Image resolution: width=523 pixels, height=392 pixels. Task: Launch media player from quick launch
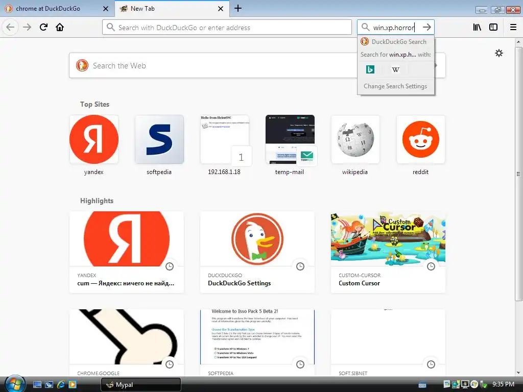[73, 385]
